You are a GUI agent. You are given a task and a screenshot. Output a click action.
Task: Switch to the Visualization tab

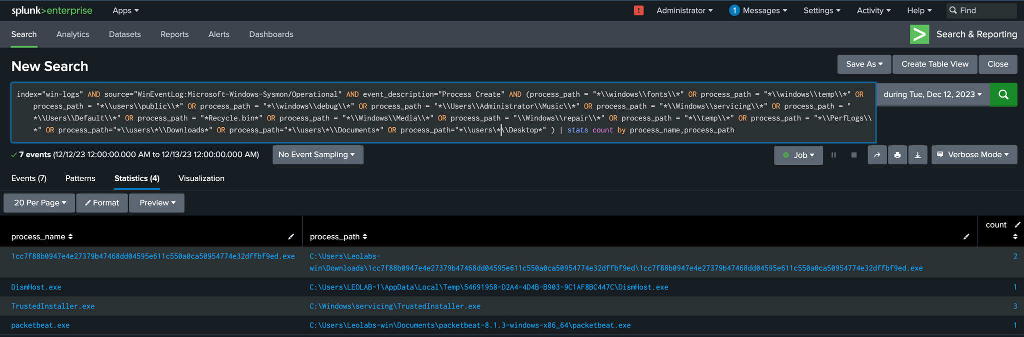201,179
